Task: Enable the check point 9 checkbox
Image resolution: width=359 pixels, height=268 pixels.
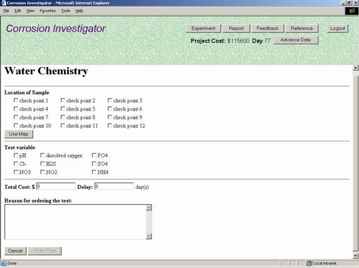Action: pos(110,117)
